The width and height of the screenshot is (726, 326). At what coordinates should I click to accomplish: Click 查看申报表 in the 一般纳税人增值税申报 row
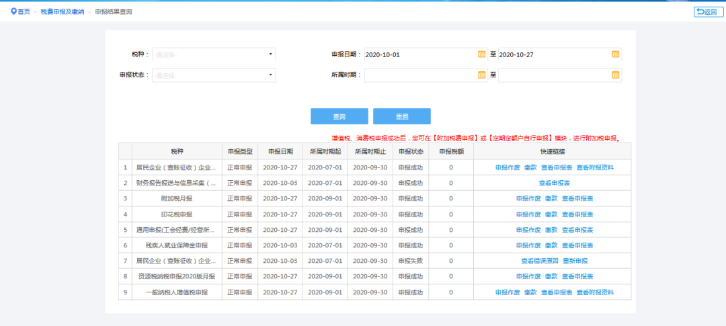coord(557,292)
